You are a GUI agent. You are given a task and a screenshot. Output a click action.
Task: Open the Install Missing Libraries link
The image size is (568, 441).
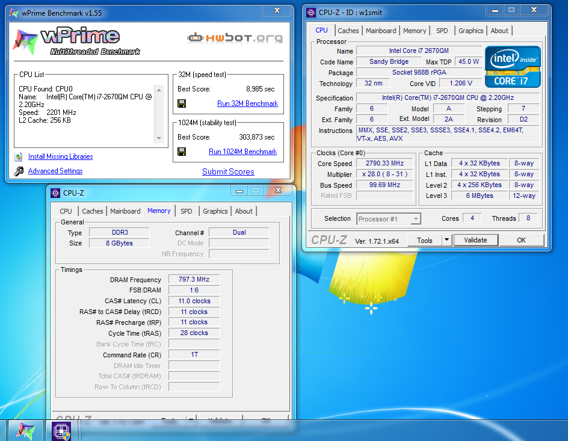point(61,156)
